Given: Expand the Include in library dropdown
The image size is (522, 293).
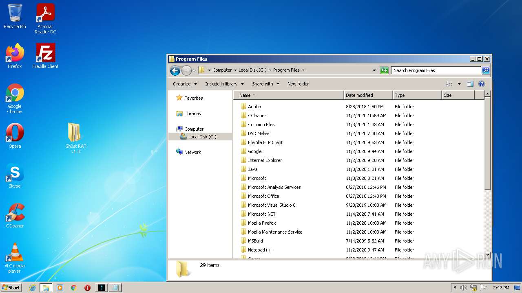Looking at the screenshot, I should (224, 84).
